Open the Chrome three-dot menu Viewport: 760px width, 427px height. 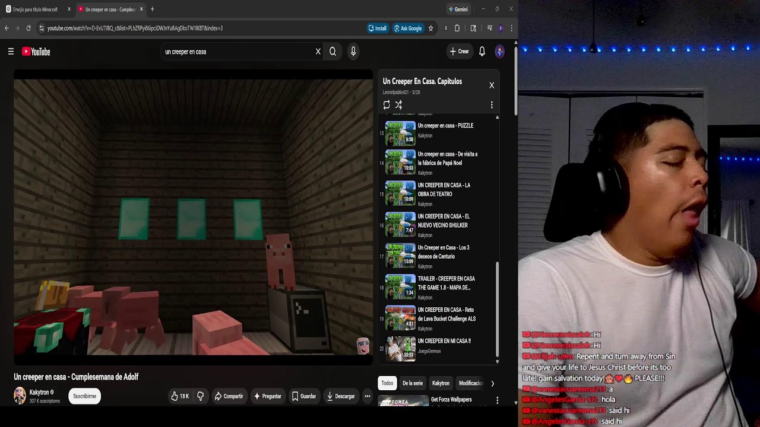pyautogui.click(x=511, y=28)
